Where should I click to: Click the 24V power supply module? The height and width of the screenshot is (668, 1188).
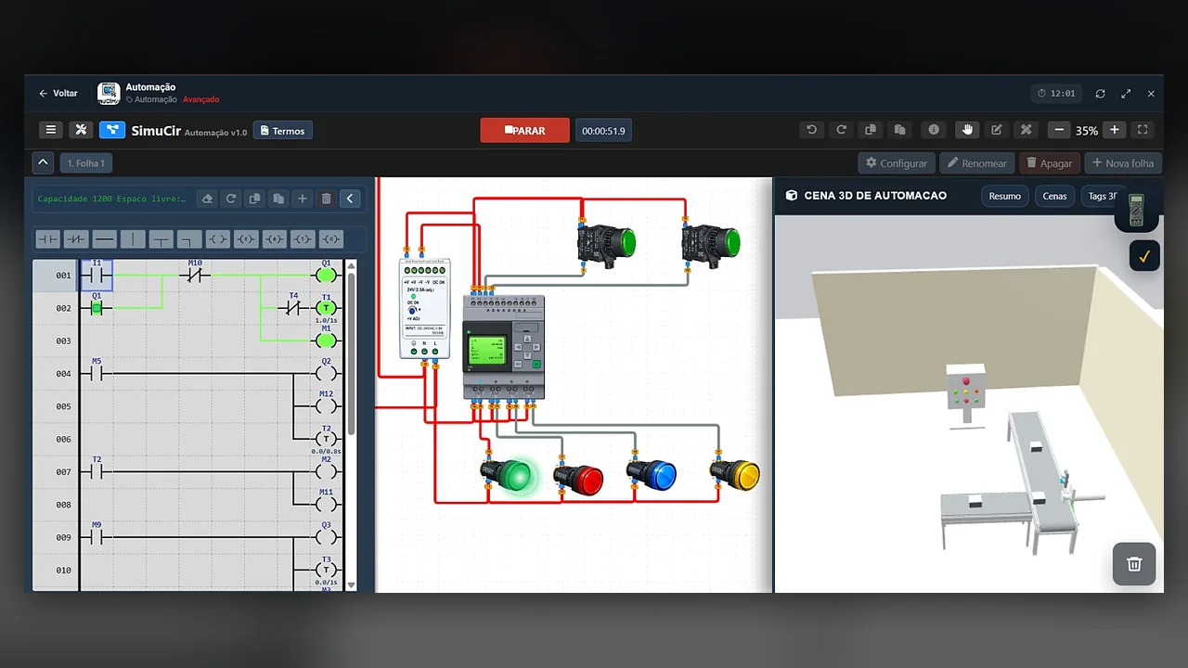pos(425,309)
